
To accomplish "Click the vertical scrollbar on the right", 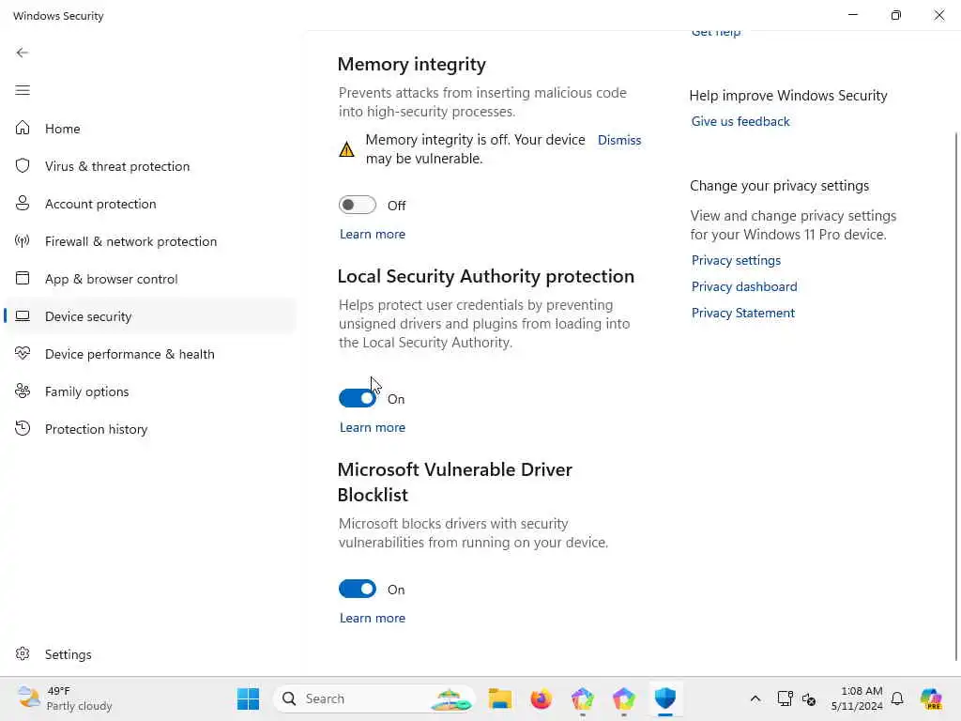I will (955, 395).
